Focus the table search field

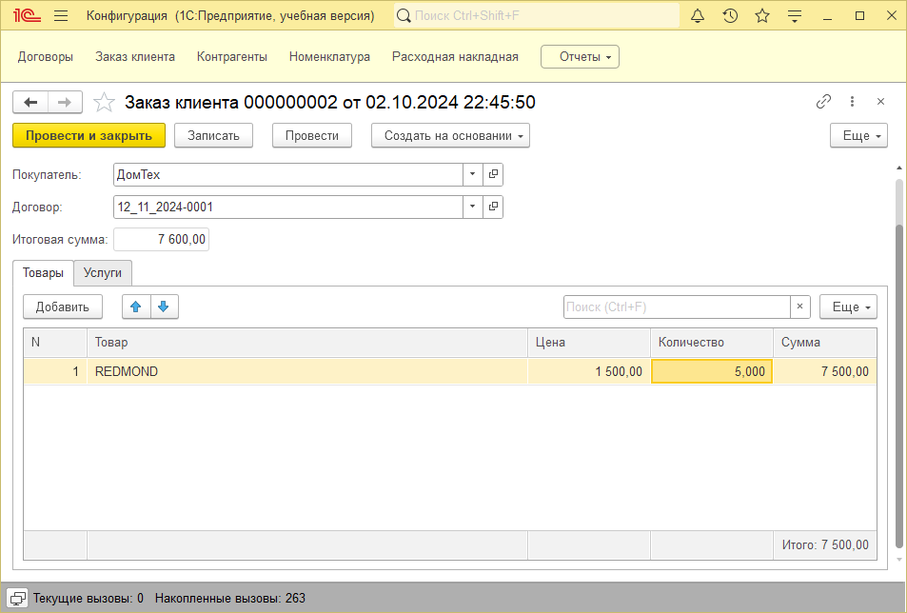click(677, 306)
